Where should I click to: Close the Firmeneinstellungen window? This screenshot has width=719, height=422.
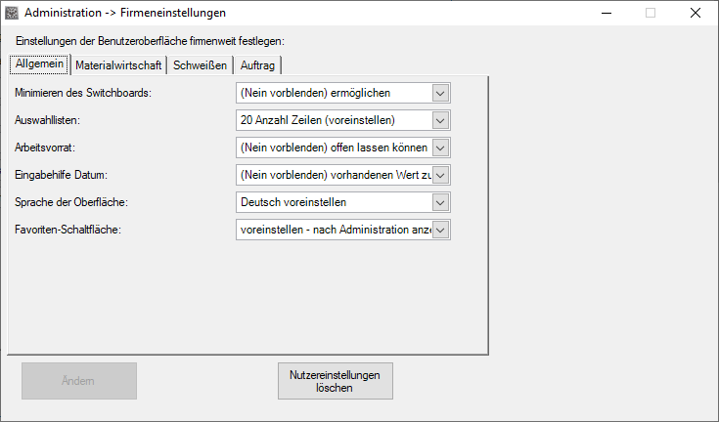694,14
